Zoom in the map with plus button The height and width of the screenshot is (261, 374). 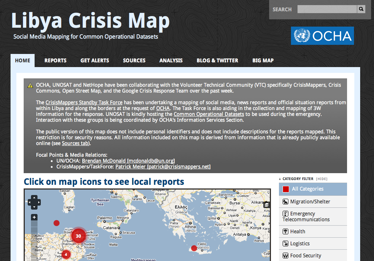tap(34, 217)
